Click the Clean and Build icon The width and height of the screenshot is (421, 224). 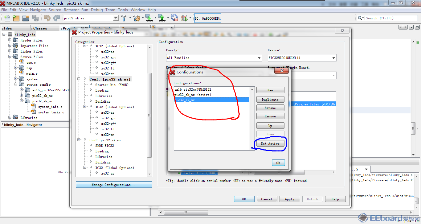[x=137, y=18]
